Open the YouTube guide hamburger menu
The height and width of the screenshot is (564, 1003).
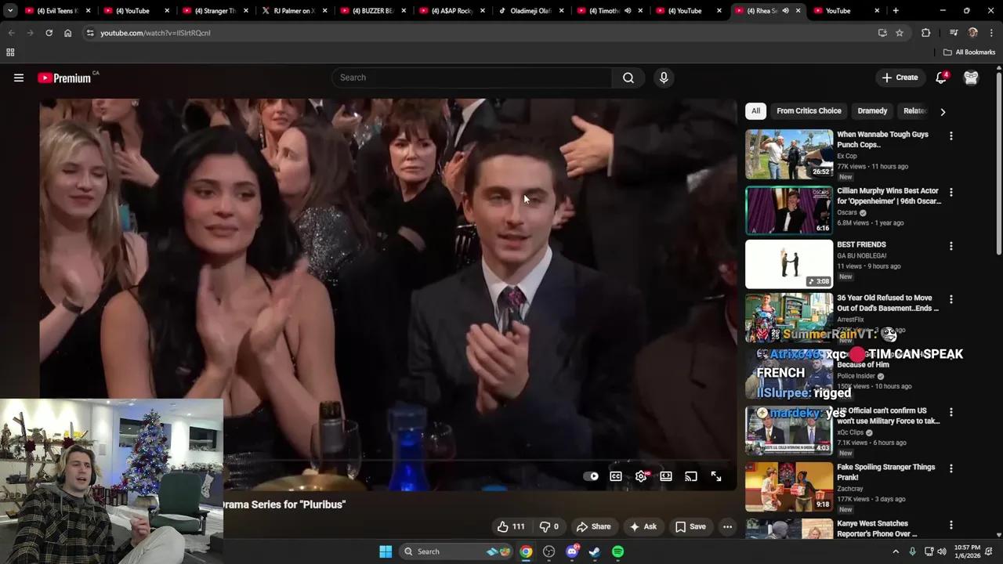coord(19,78)
